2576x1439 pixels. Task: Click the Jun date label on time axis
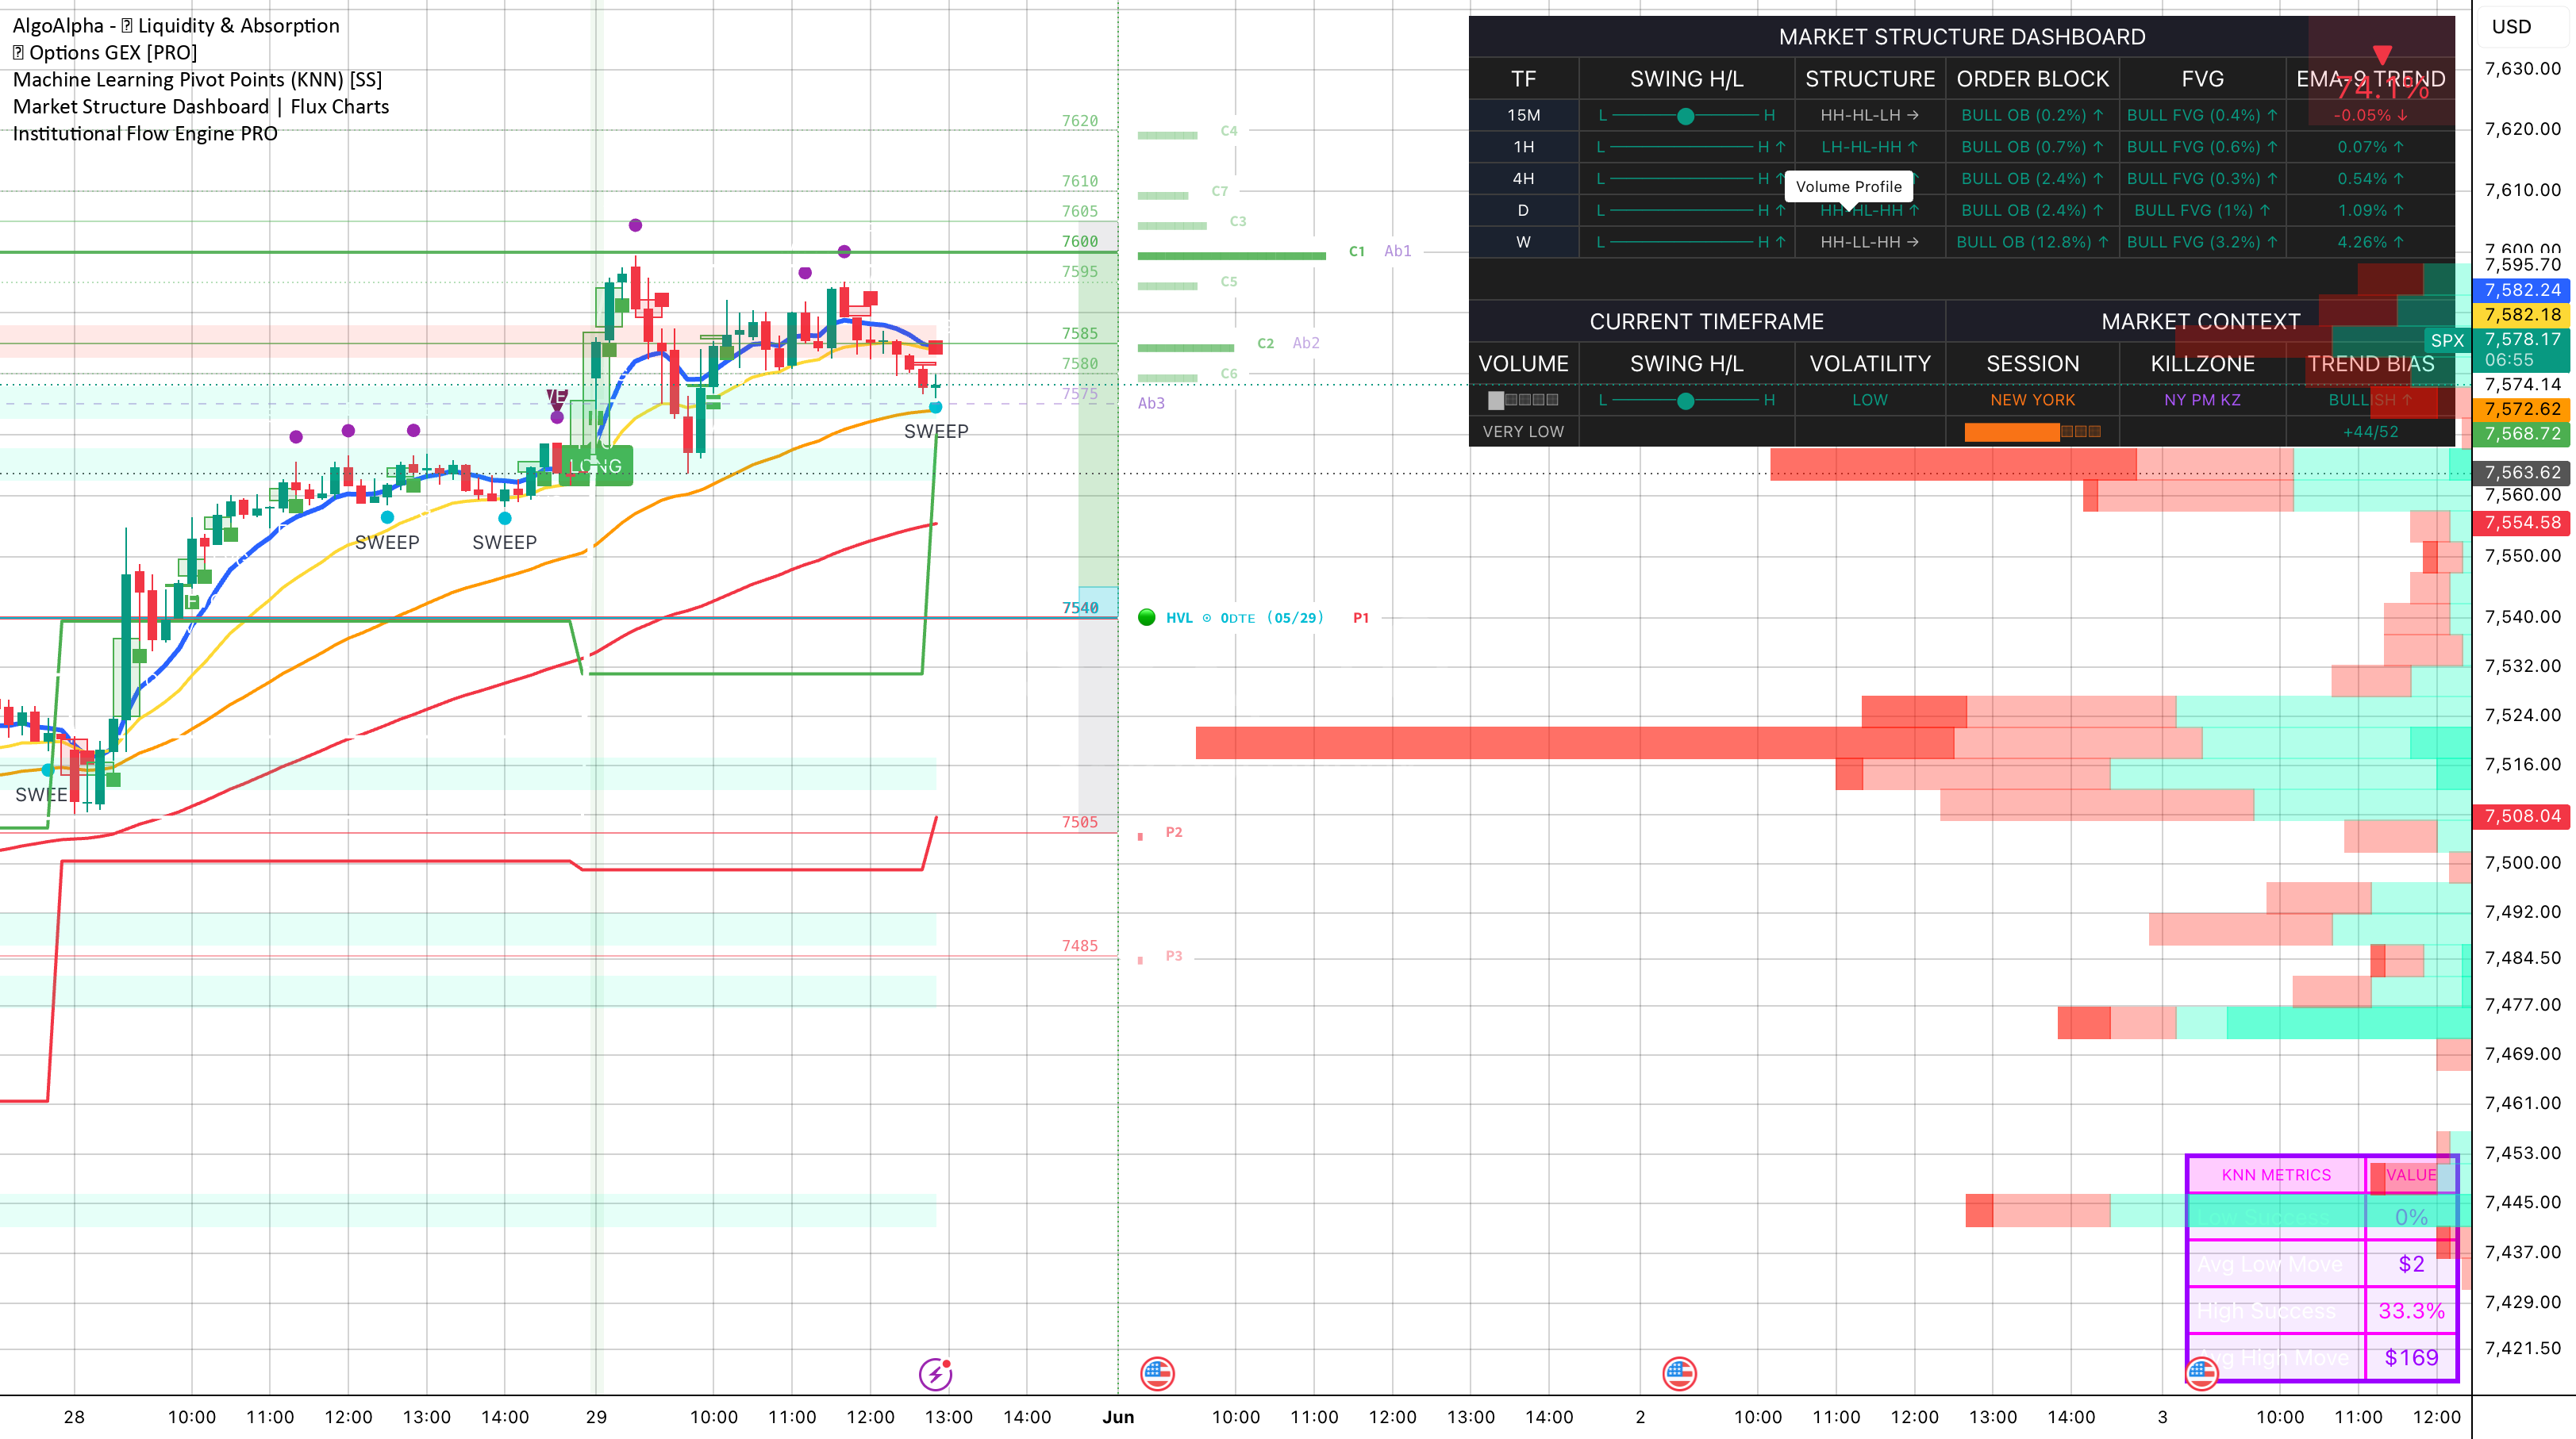pos(1118,1417)
